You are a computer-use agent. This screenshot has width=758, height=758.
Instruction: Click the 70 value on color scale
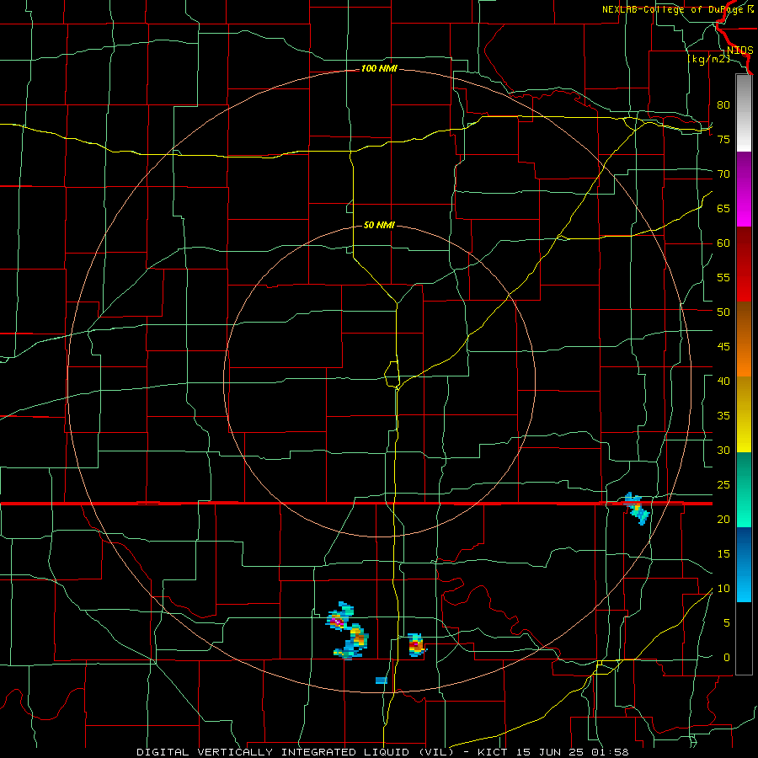click(x=723, y=174)
